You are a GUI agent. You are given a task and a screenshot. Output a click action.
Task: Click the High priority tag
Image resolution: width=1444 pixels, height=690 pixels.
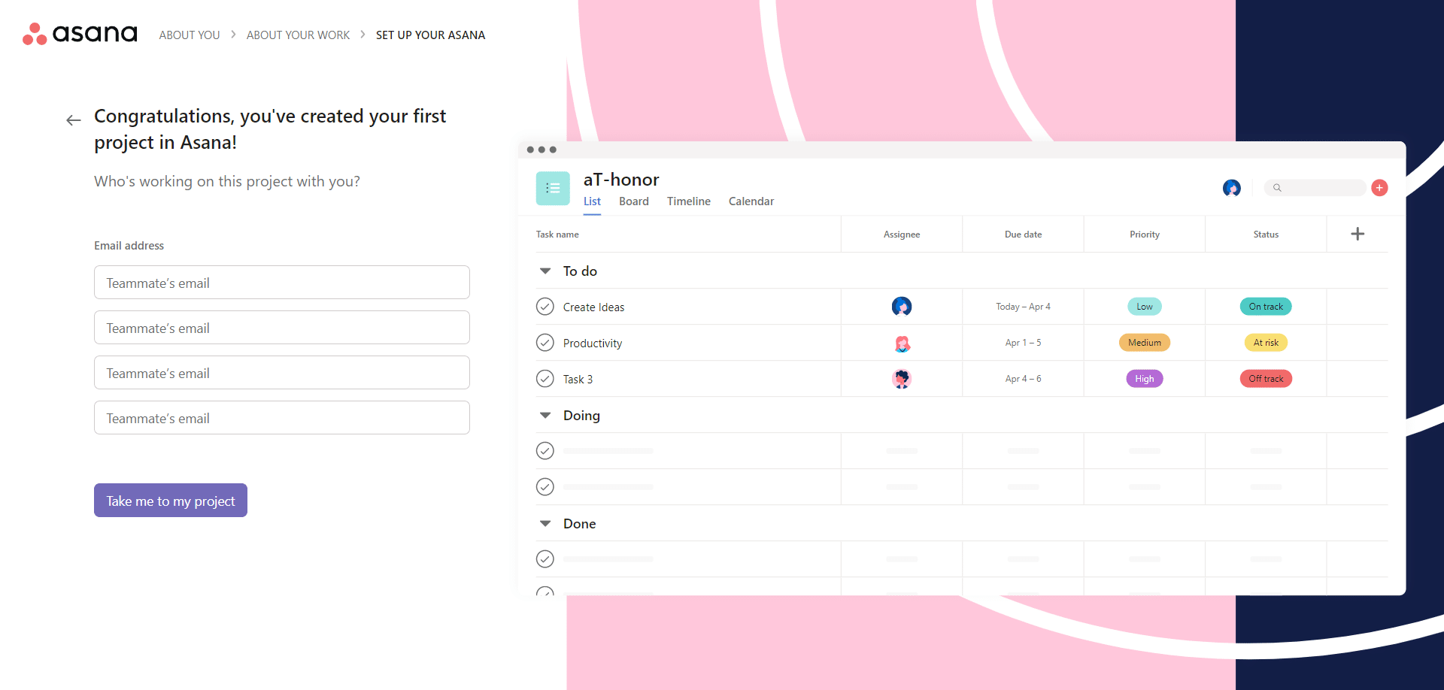(x=1145, y=379)
